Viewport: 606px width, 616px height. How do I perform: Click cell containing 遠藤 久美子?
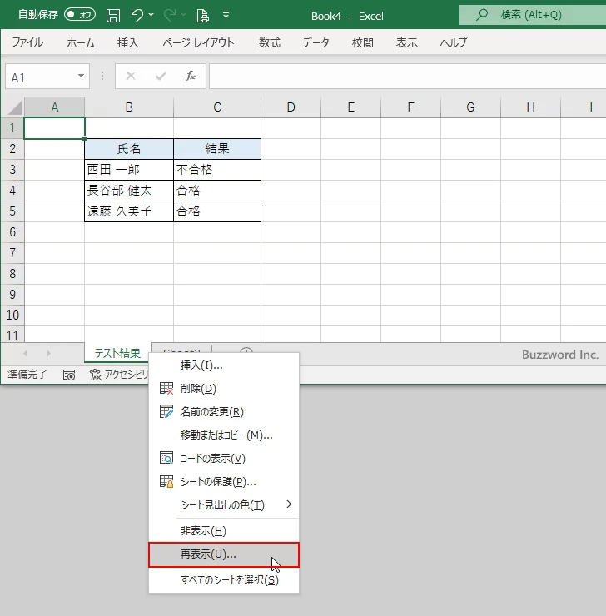pos(129,211)
